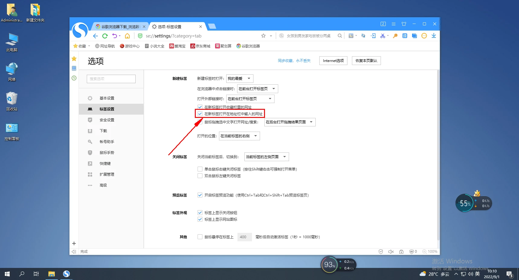Open the 网址导航 bookmark
Viewport: 519px width, 280px height.
tap(105, 46)
